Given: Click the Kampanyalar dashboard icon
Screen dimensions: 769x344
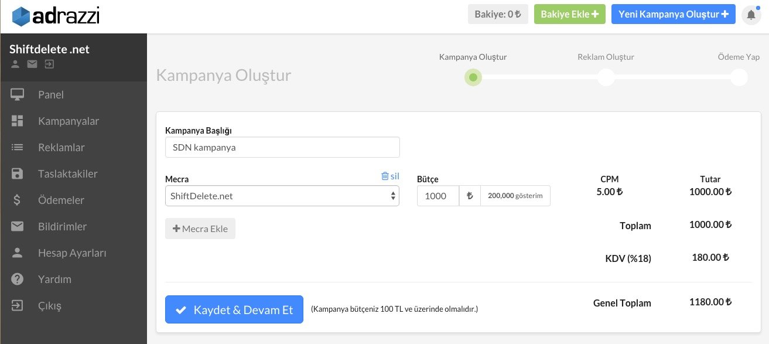Looking at the screenshot, I should coord(18,121).
